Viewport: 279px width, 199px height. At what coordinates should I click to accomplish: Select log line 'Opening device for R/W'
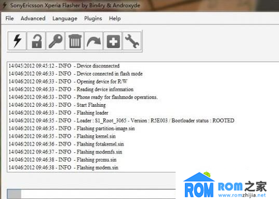click(68, 81)
